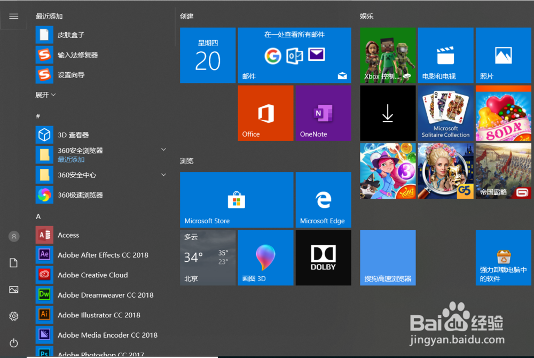Open Adobe After Effects CC 2018
This screenshot has width=534, height=358.
pyautogui.click(x=102, y=255)
